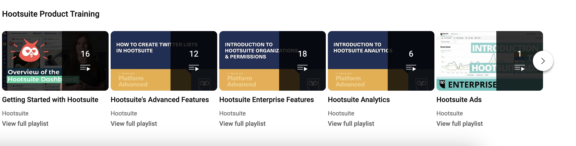
Task: Open Hootsuite channel under Hootsuite Analytics
Action: 341,113
